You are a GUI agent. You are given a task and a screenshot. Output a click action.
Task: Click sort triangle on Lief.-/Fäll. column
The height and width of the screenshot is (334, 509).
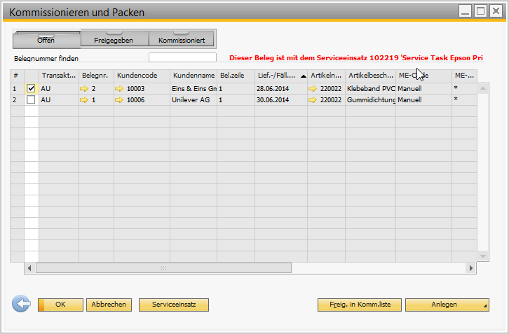tap(303, 76)
